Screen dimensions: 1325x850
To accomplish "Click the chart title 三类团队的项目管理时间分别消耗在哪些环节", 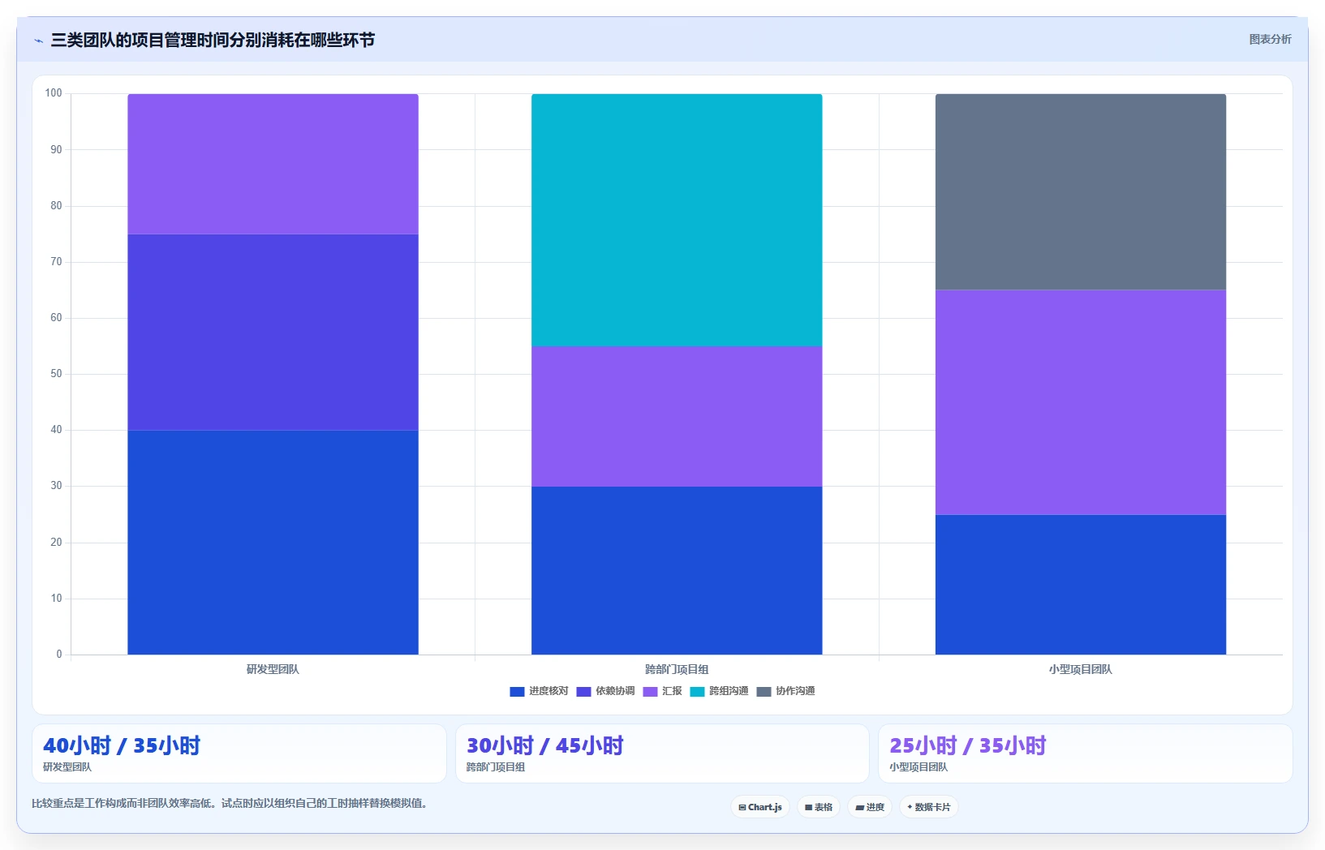I will click(213, 40).
